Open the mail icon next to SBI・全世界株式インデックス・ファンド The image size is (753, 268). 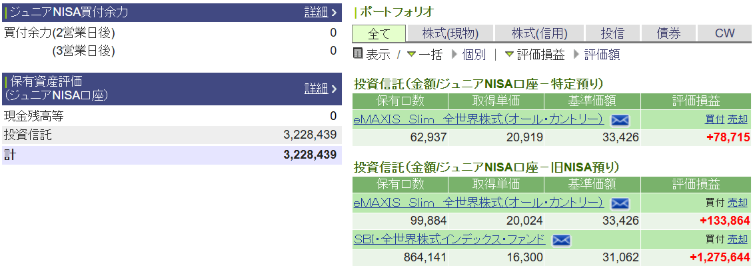[561, 239]
